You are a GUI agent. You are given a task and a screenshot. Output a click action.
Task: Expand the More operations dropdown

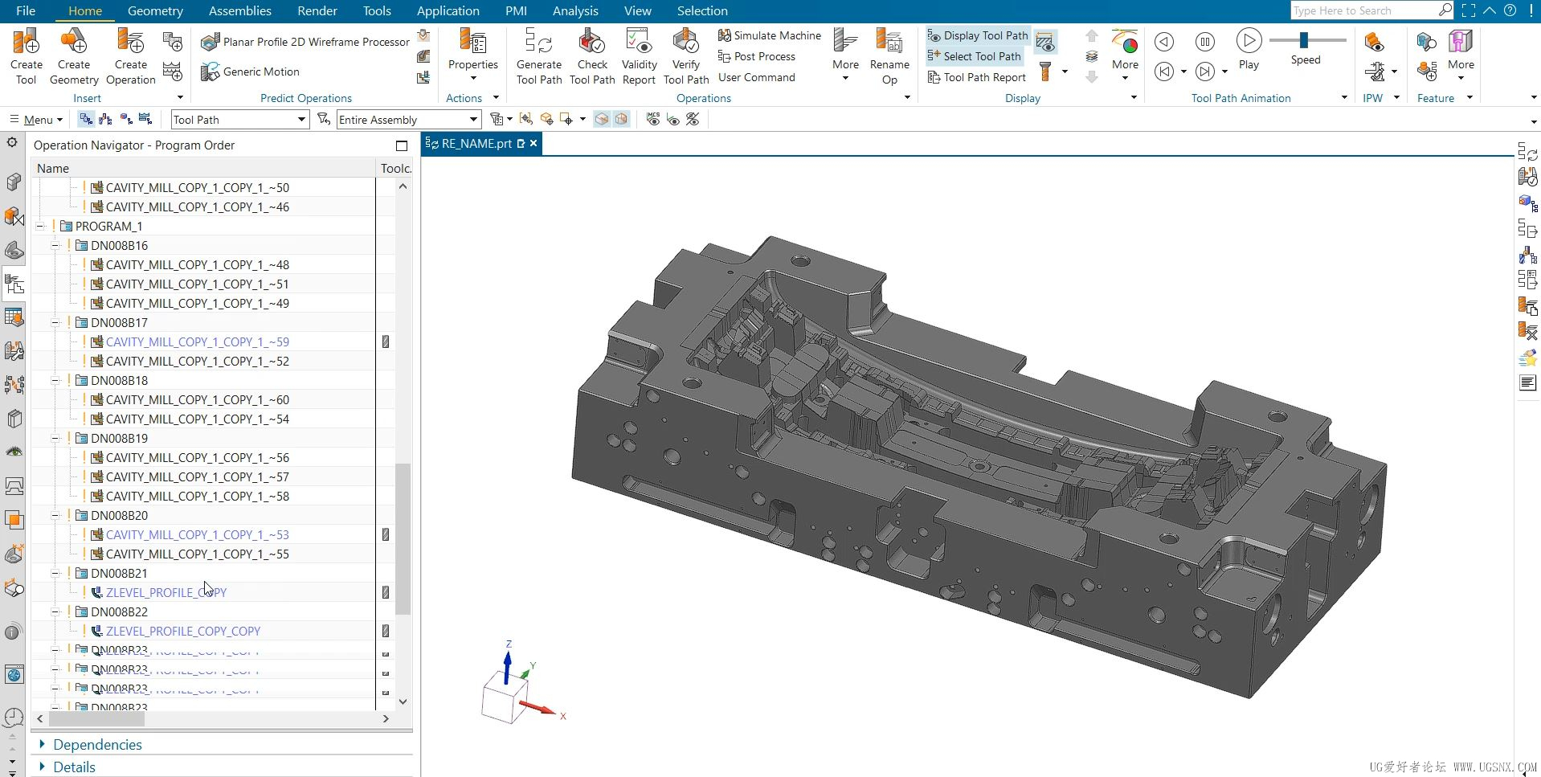tap(845, 56)
